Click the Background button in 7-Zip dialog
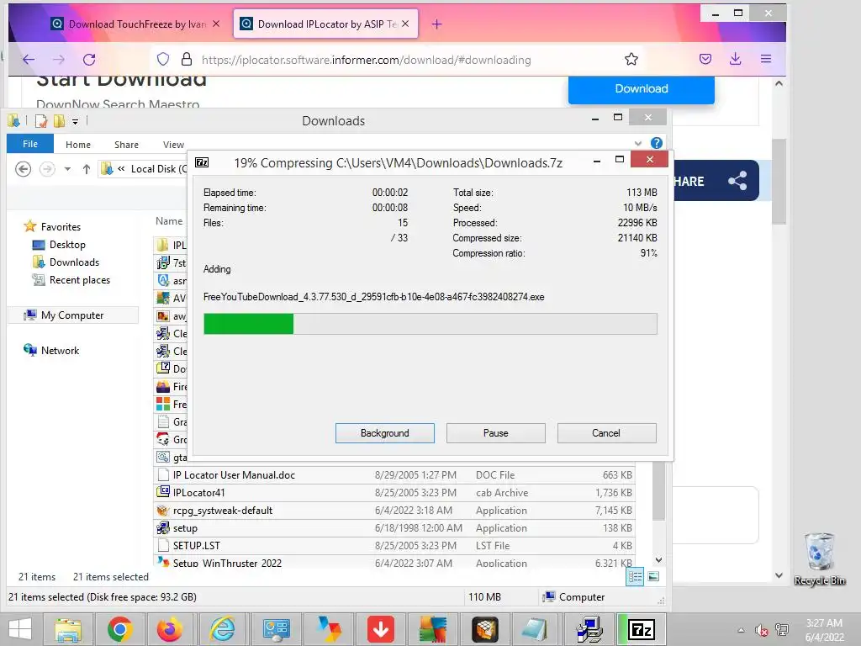Viewport: 861px width, 646px height. click(384, 433)
